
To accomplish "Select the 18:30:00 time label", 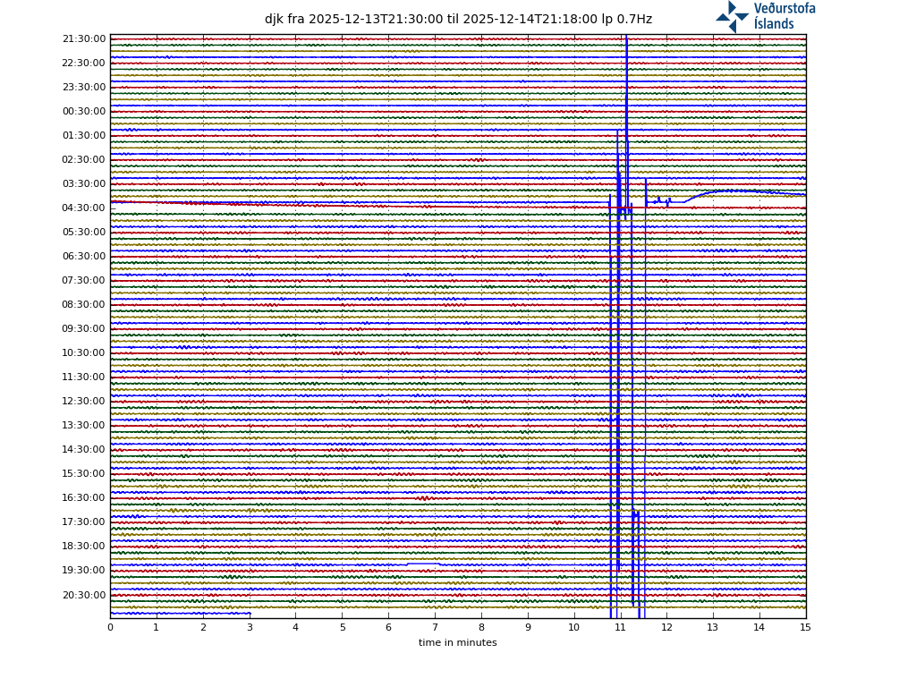I will (84, 547).
